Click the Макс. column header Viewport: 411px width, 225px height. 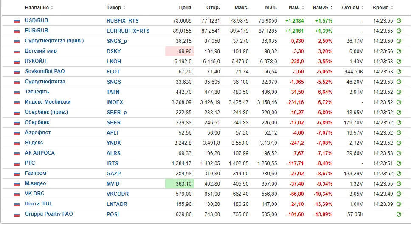pyautogui.click(x=242, y=8)
